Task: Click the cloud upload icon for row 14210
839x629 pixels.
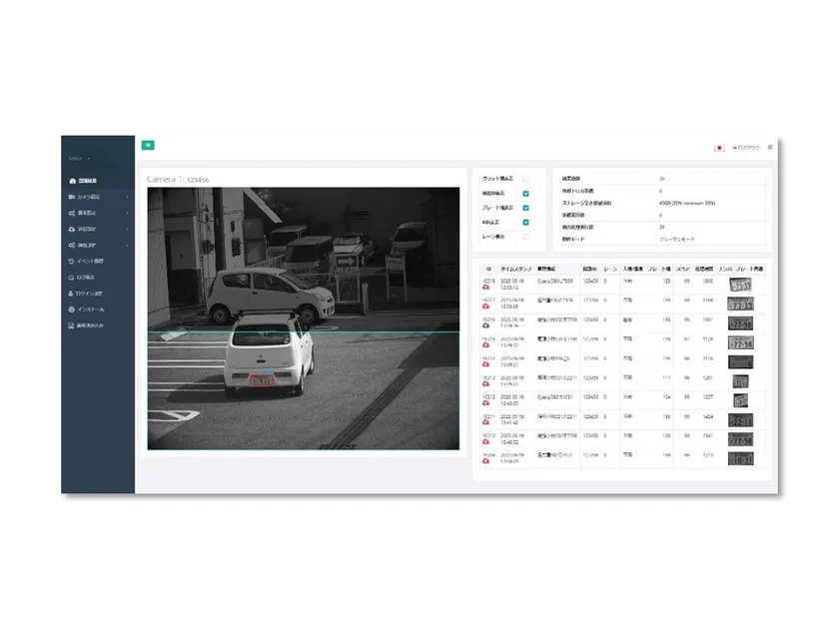Action: point(485,441)
